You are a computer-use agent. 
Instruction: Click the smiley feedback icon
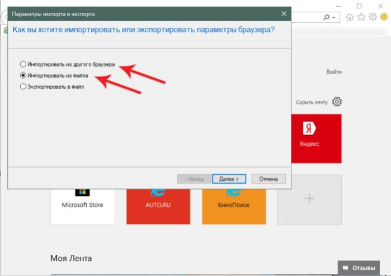[384, 17]
